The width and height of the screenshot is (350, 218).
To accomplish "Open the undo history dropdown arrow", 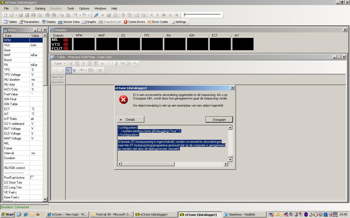I will click(x=80, y=15).
